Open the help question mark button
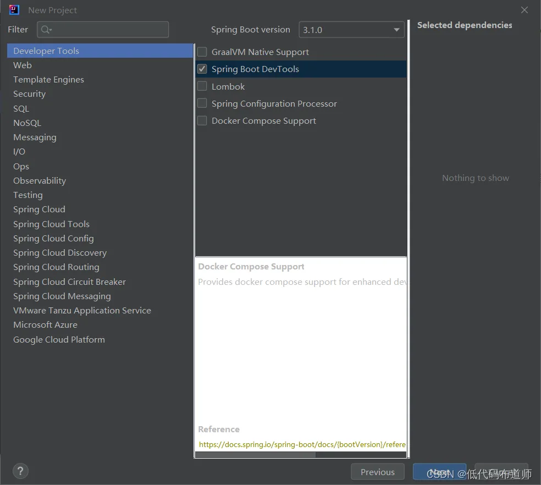The image size is (541, 485). pos(20,471)
